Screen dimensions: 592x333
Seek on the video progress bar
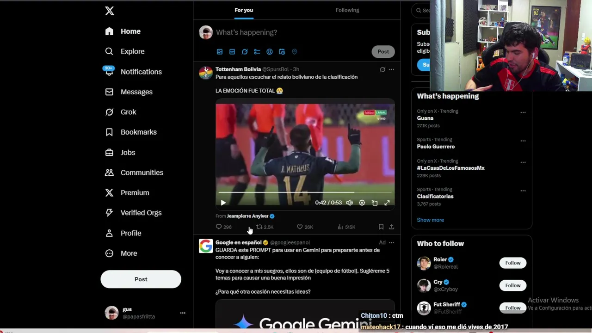pos(305,192)
